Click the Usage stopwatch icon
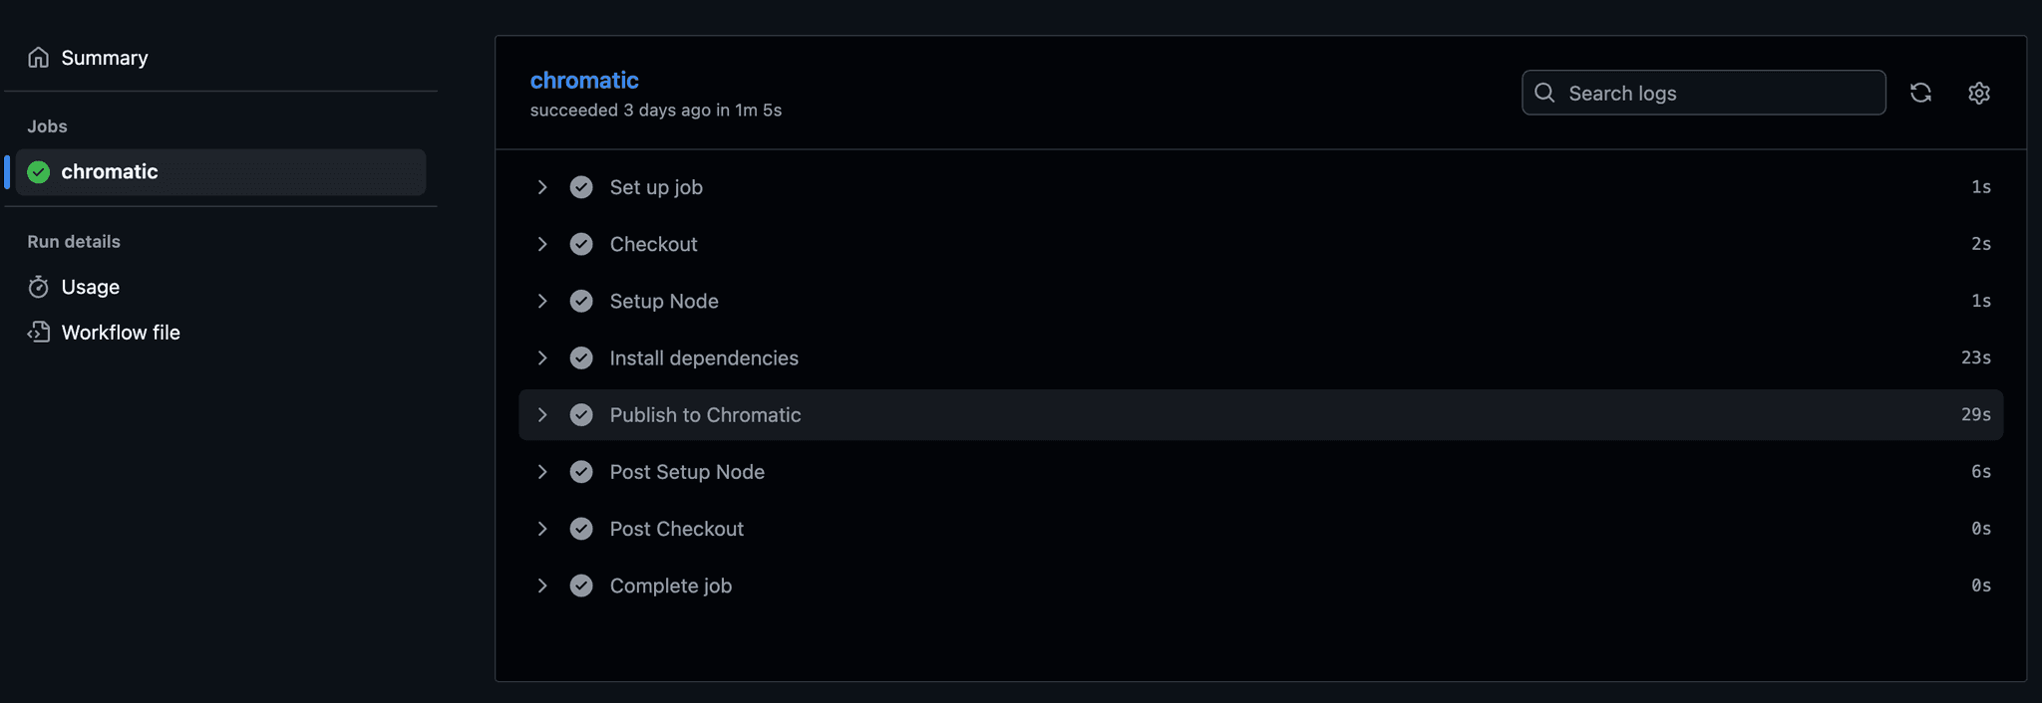The image size is (2042, 703). (39, 287)
